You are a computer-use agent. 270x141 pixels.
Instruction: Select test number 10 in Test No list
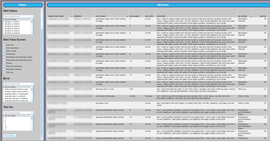click(17, 127)
